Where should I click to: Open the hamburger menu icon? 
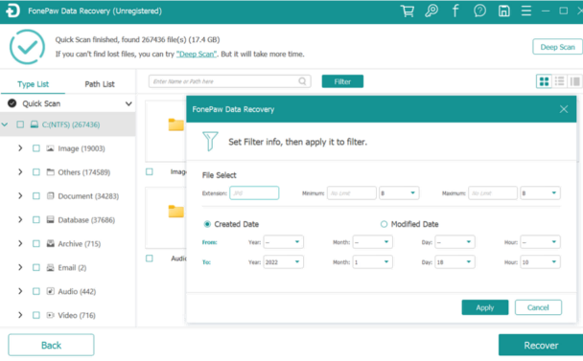click(526, 11)
